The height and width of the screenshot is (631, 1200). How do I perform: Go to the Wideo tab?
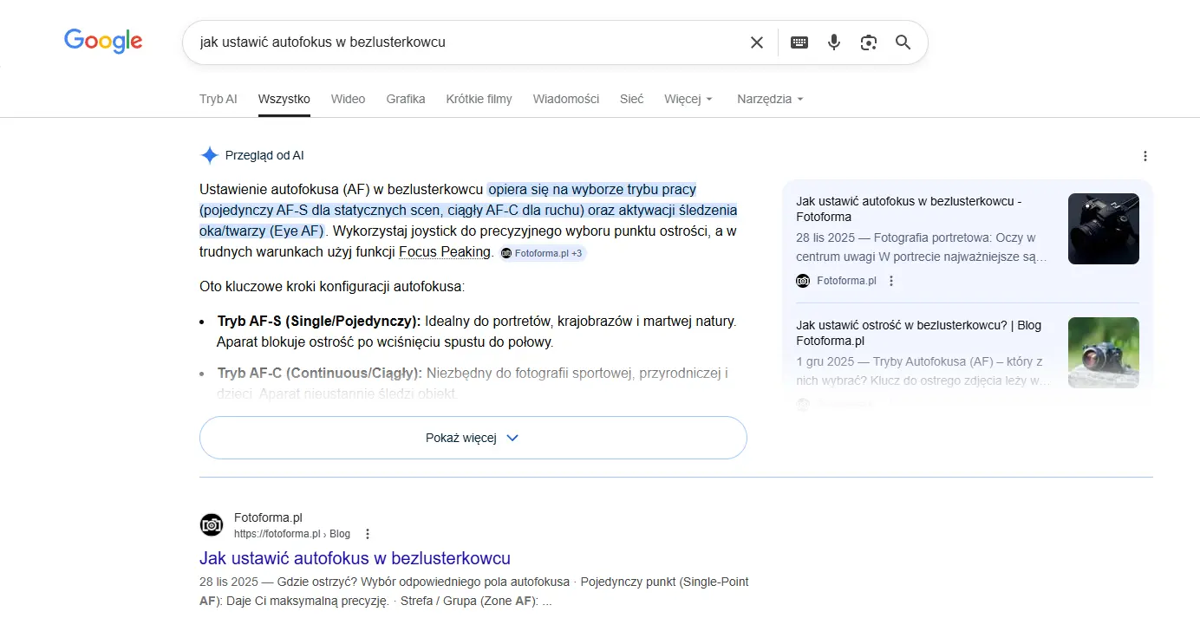[348, 99]
